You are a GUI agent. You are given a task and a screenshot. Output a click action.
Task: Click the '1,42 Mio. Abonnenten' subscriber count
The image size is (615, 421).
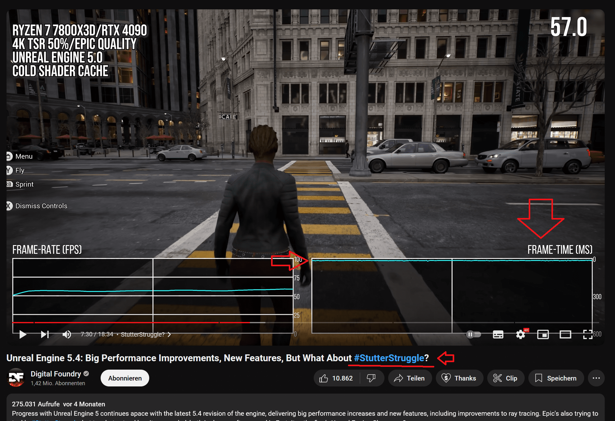(58, 383)
